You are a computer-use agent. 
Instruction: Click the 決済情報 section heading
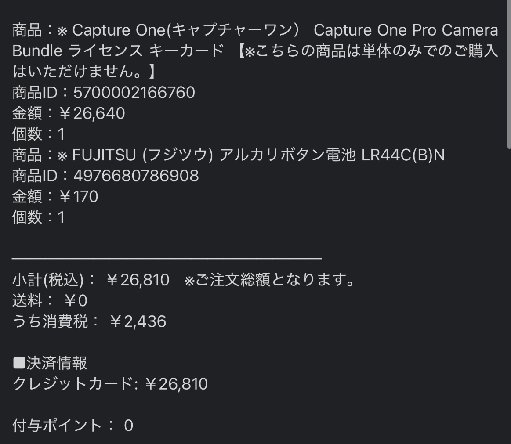(57, 363)
